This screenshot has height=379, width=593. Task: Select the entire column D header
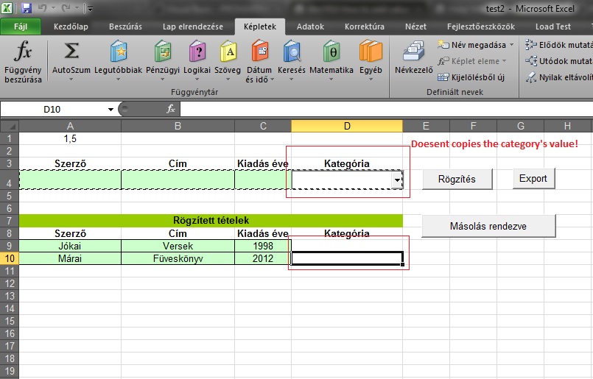point(347,126)
